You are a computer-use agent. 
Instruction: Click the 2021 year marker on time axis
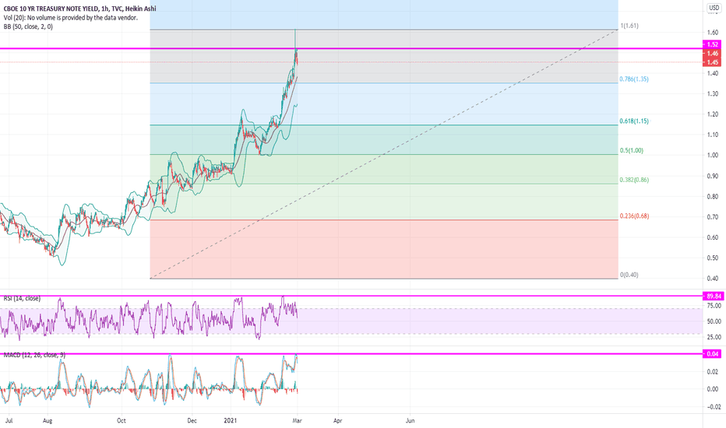pos(231,420)
